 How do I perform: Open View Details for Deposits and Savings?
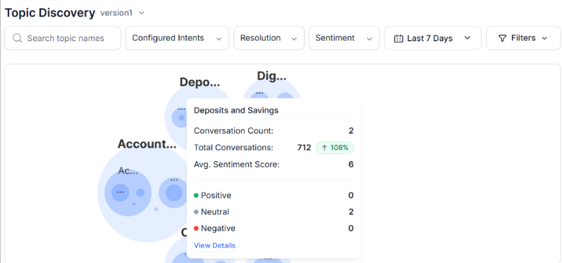coord(214,246)
